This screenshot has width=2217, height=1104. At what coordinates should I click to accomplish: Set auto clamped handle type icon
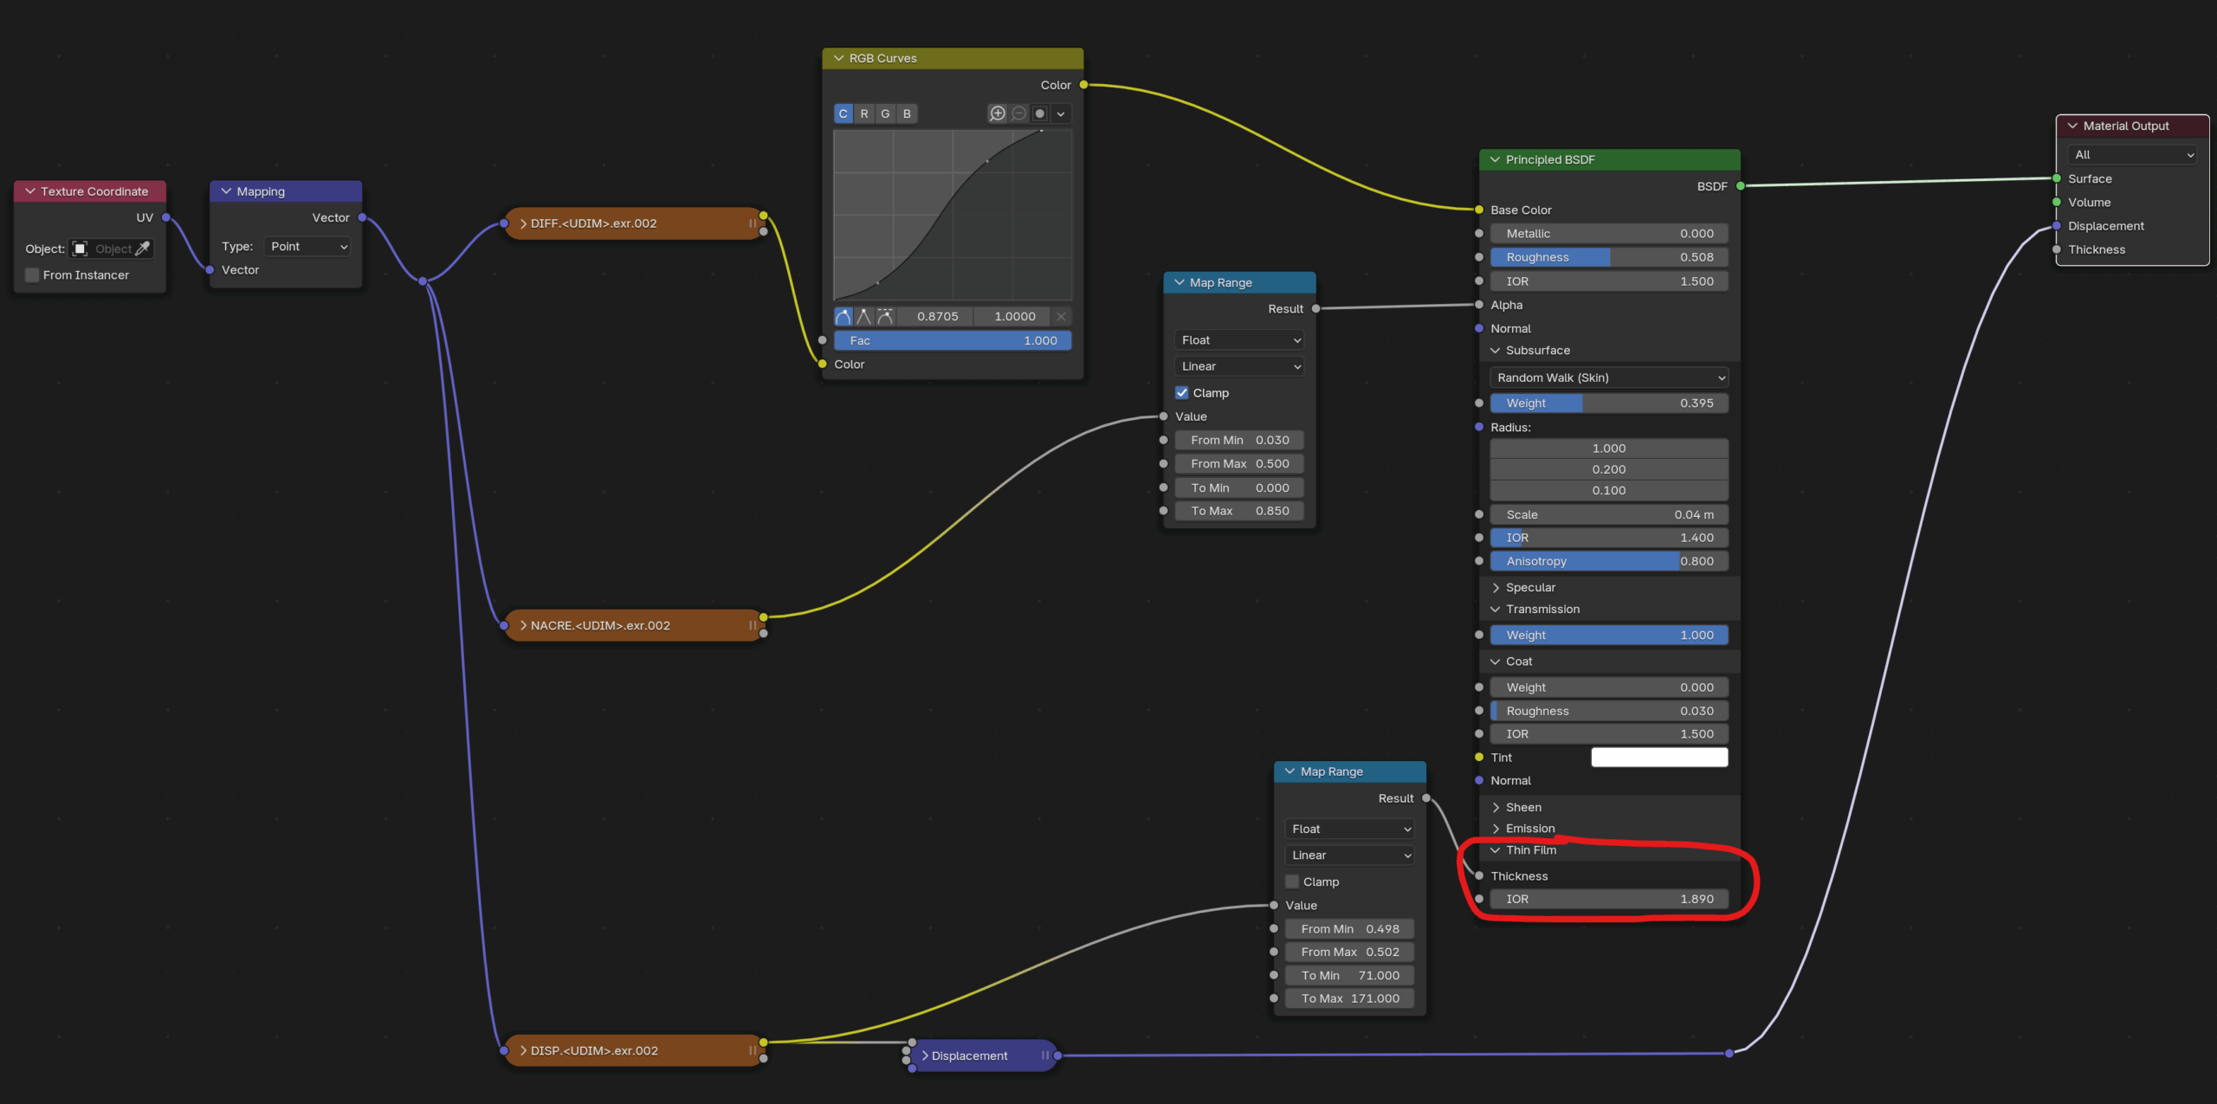884,316
